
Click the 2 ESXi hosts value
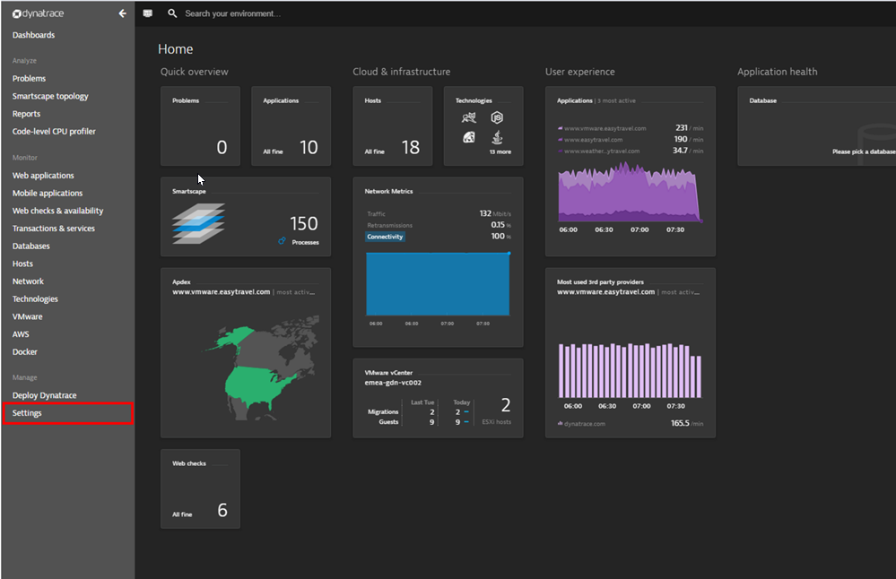coord(505,405)
